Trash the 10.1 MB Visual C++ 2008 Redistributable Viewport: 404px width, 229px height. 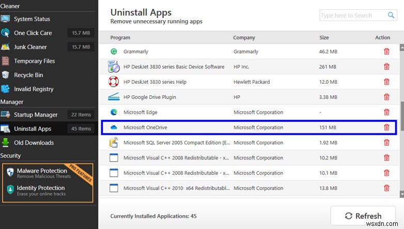point(386,173)
